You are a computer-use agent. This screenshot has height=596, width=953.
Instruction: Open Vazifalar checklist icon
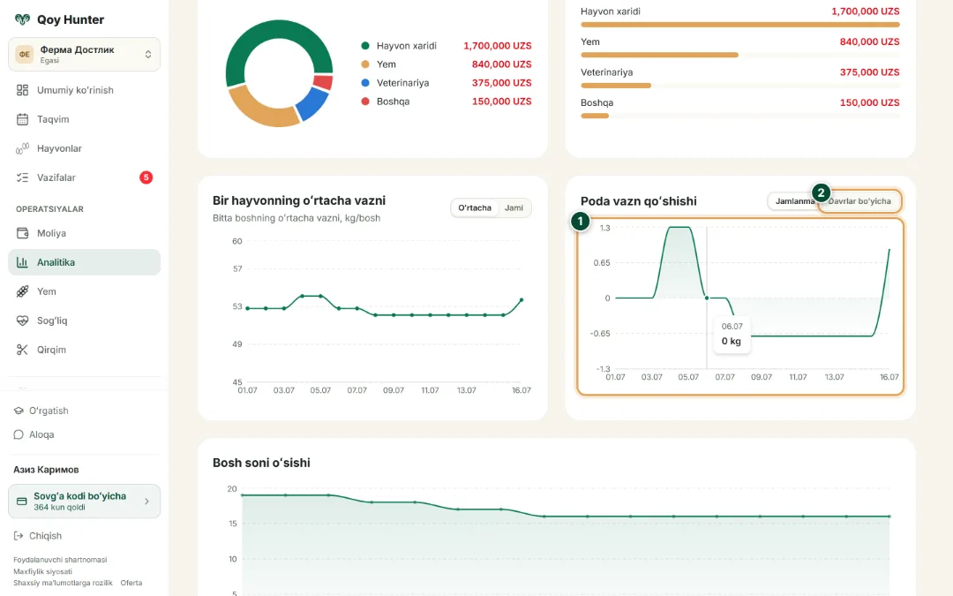22,177
